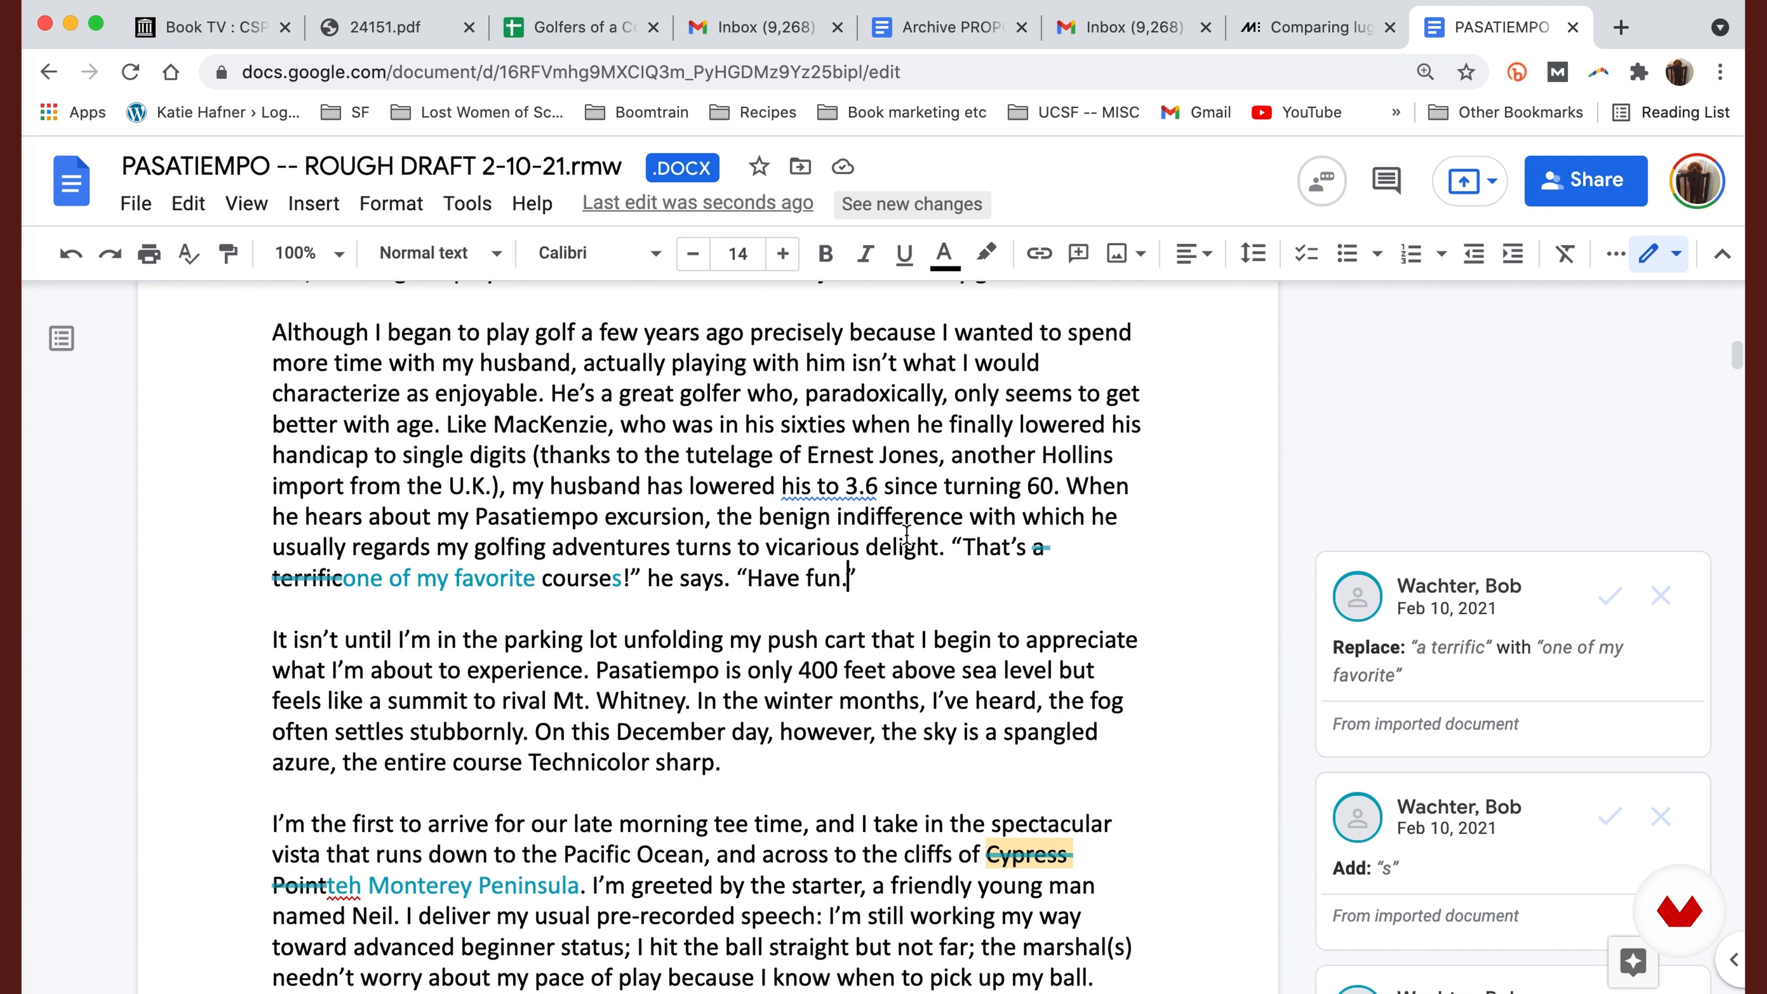The height and width of the screenshot is (994, 1767).
Task: Reject the Add 's' suggestion
Action: coord(1660,817)
